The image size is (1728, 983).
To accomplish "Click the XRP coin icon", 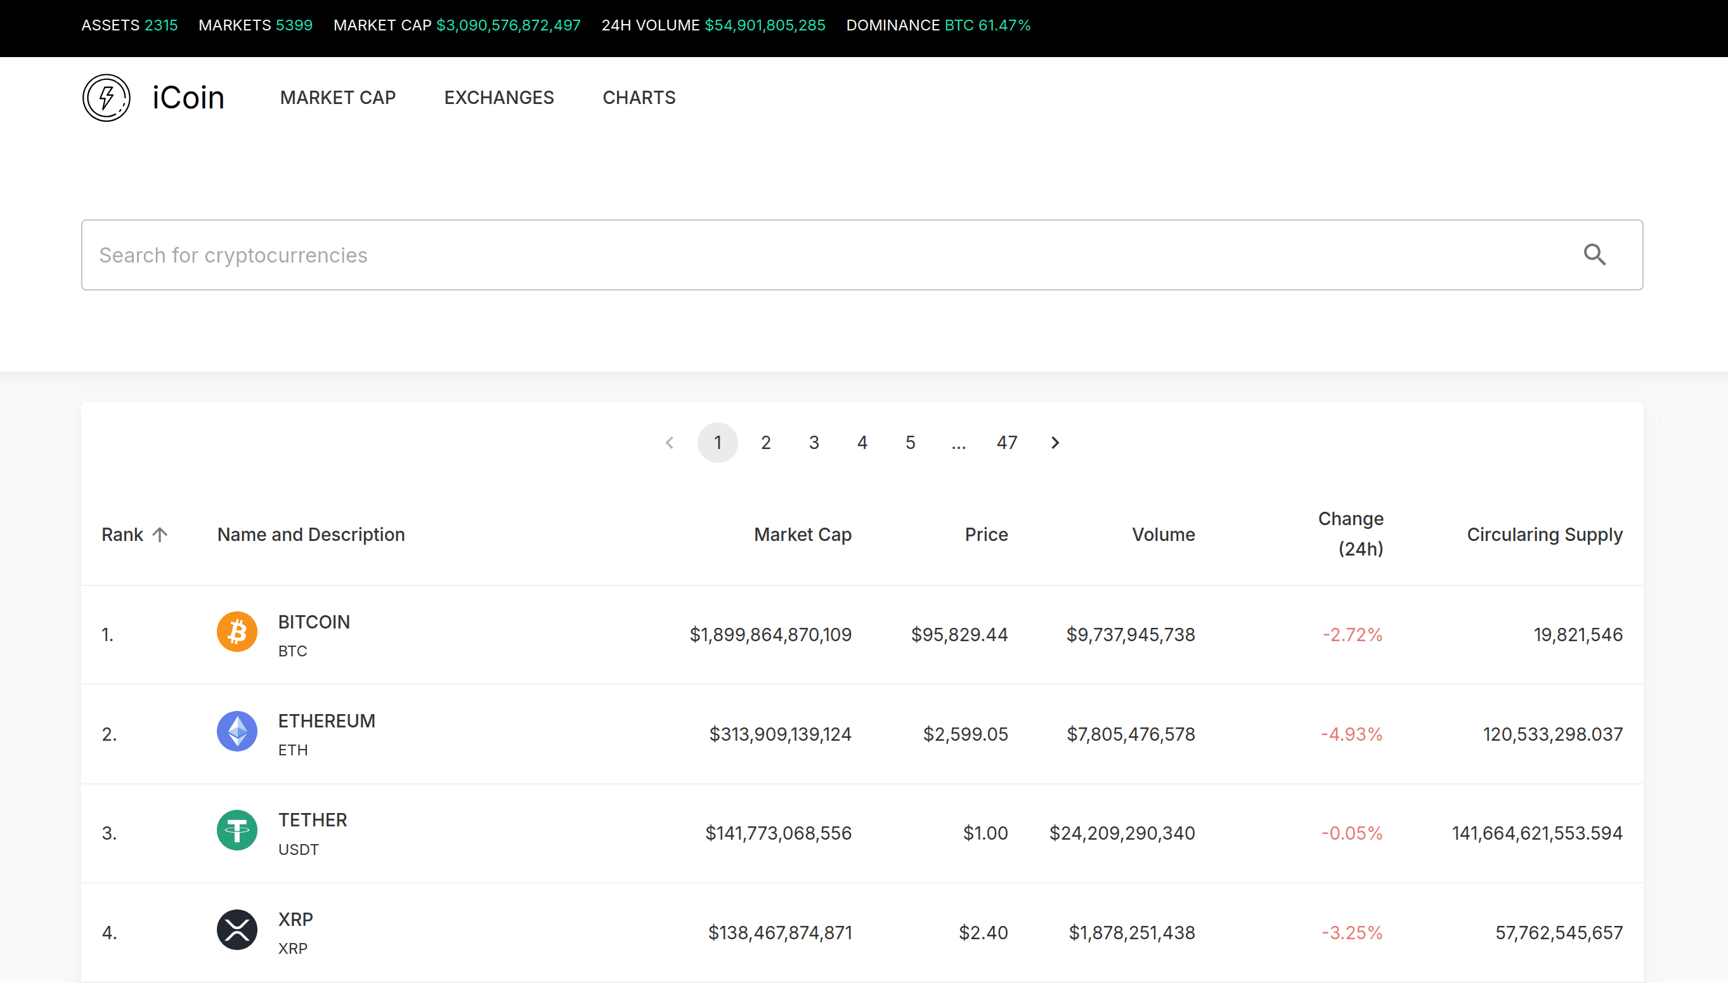I will (x=237, y=930).
